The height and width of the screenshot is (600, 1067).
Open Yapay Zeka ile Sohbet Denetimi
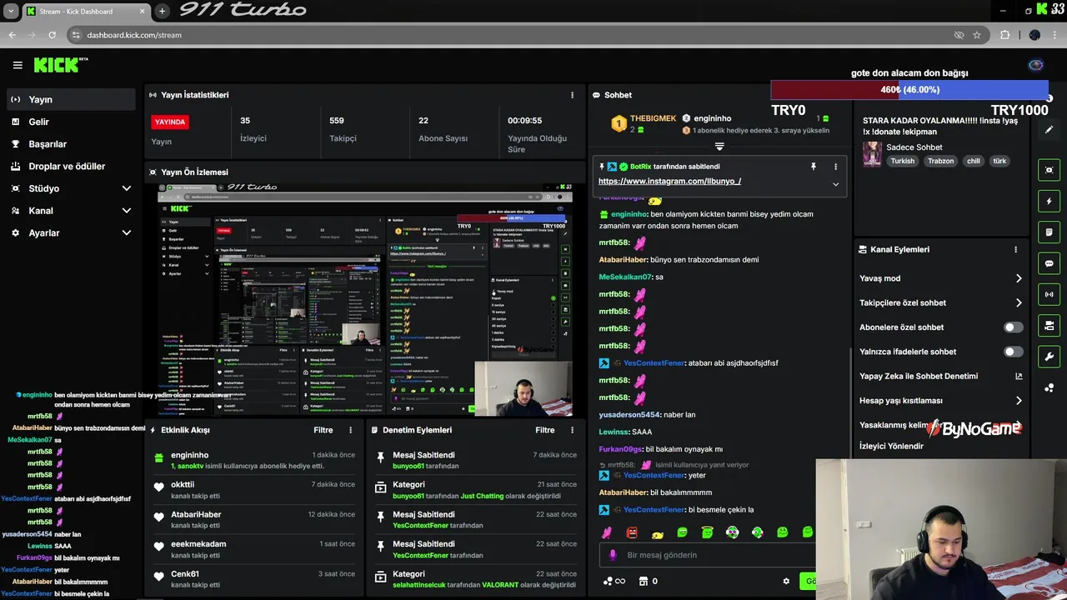pos(940,376)
